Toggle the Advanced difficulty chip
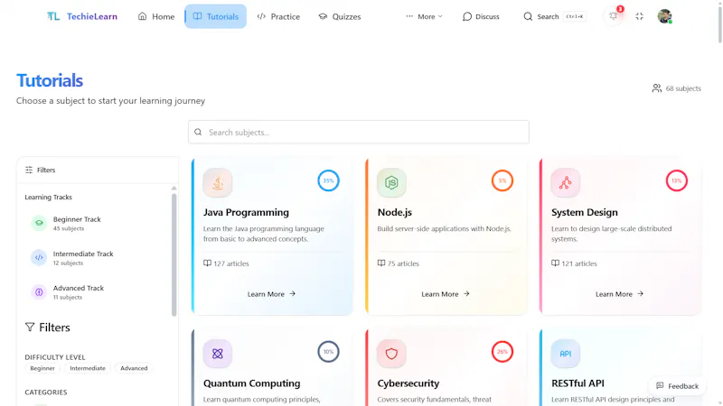Viewport: 723px width, 406px height. pos(134,368)
